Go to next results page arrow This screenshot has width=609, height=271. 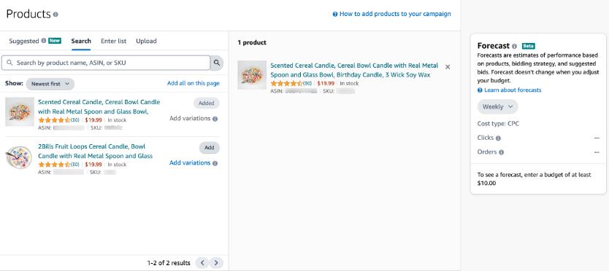click(x=216, y=263)
